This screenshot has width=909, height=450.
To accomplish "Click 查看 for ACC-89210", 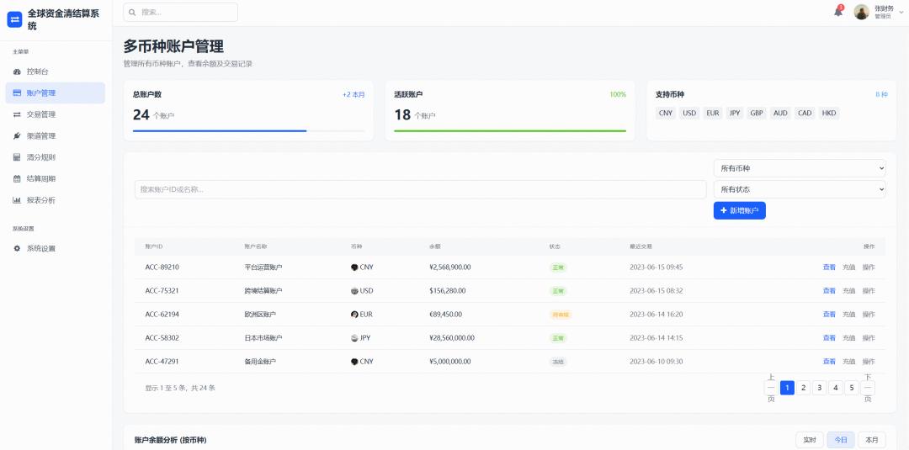I will [x=829, y=267].
